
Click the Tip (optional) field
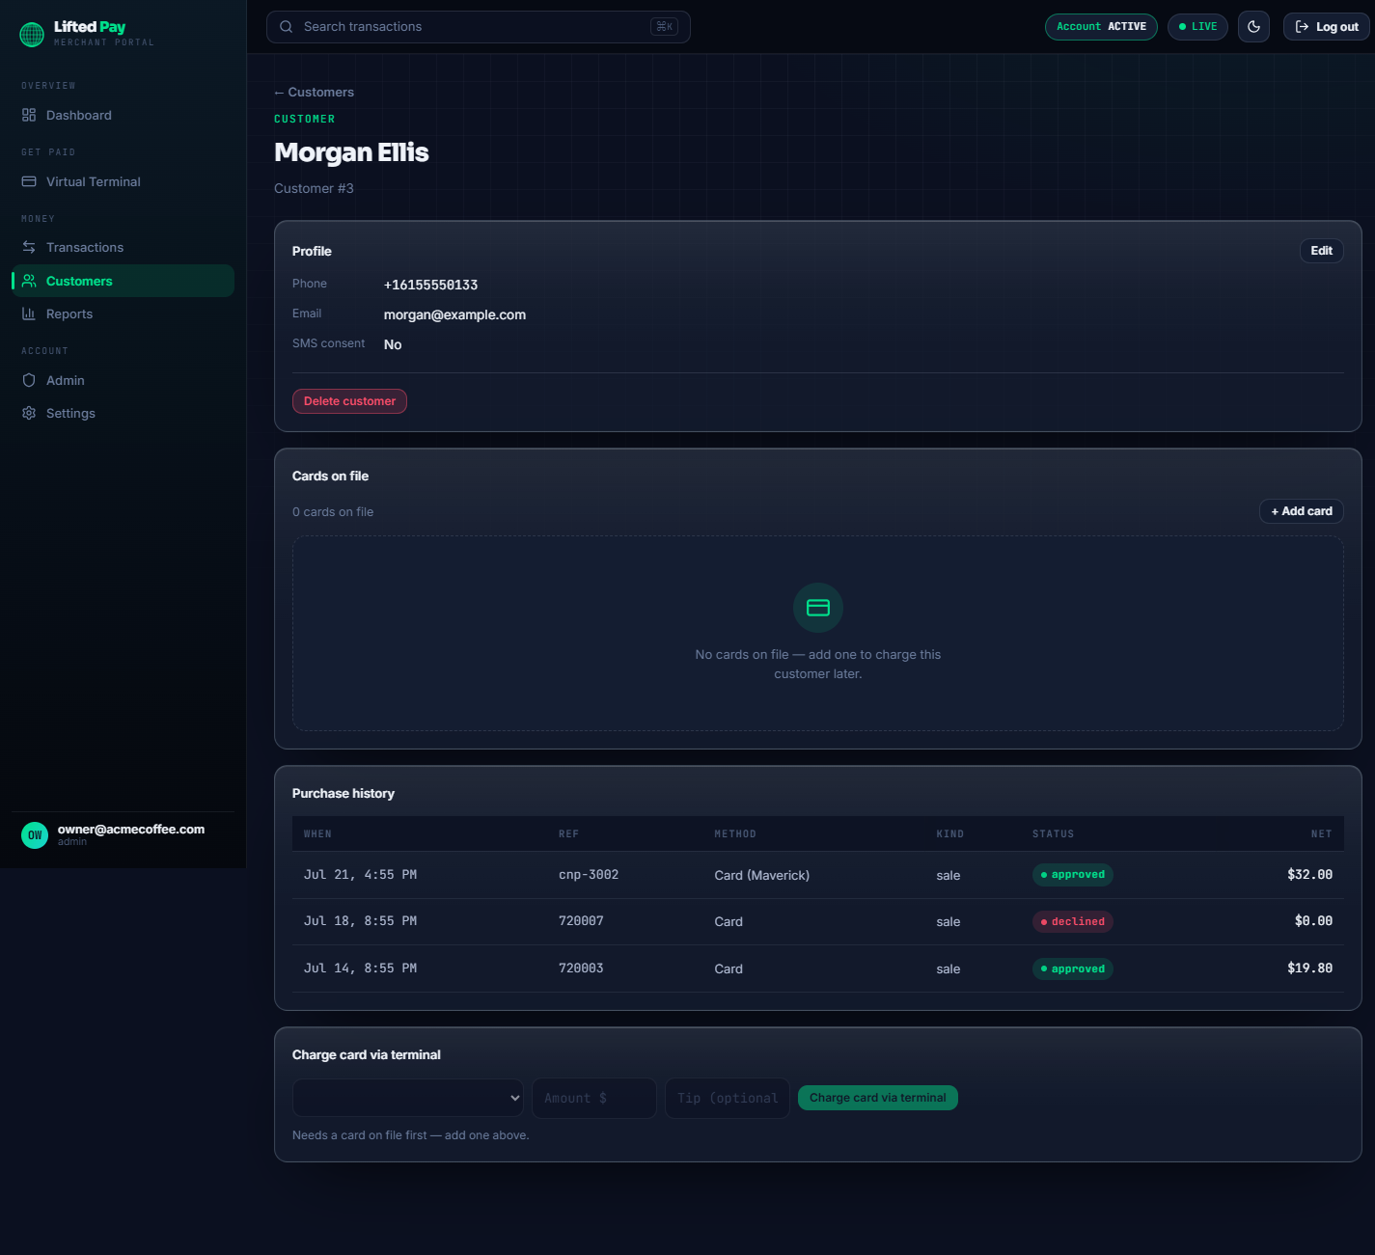coord(728,1098)
